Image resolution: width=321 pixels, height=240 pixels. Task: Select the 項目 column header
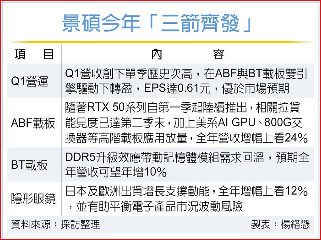click(x=34, y=55)
